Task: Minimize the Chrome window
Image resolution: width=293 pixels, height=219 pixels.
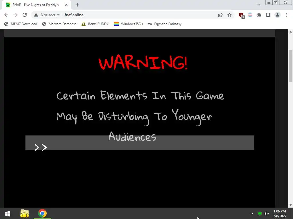Action: point(269,3)
